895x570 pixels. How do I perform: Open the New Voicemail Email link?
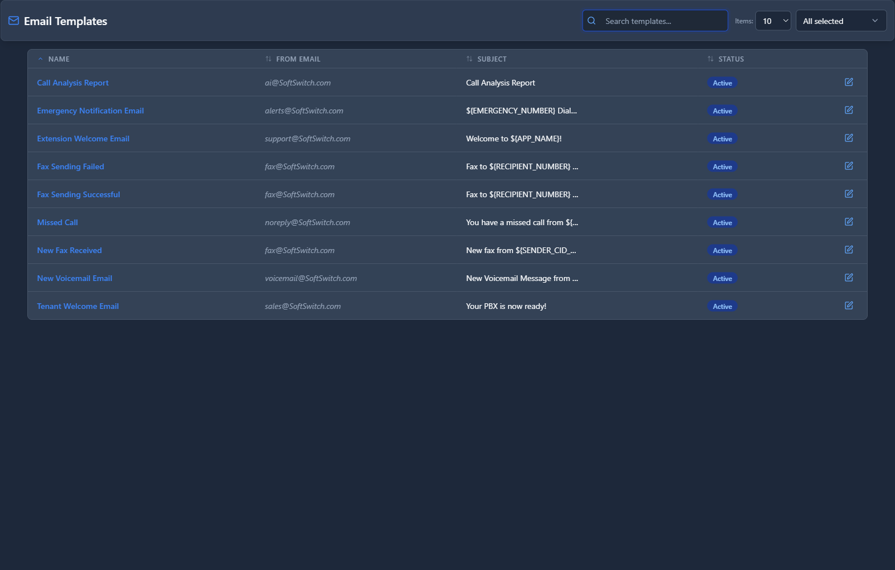click(x=75, y=278)
